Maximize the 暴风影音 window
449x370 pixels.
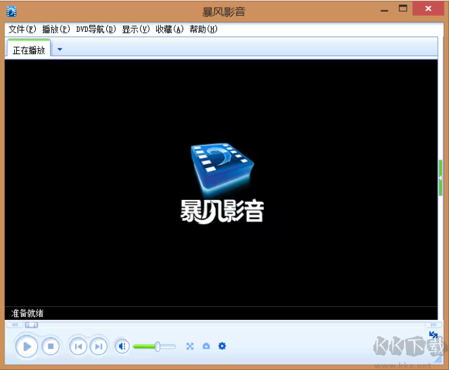coord(403,8)
